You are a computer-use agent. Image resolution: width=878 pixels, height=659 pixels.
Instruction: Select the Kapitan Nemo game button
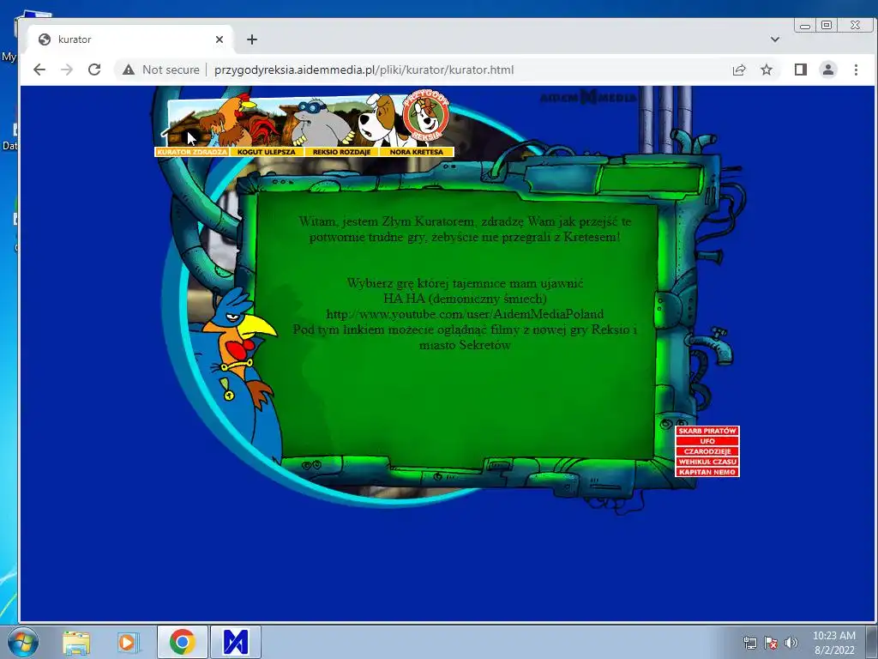(707, 472)
